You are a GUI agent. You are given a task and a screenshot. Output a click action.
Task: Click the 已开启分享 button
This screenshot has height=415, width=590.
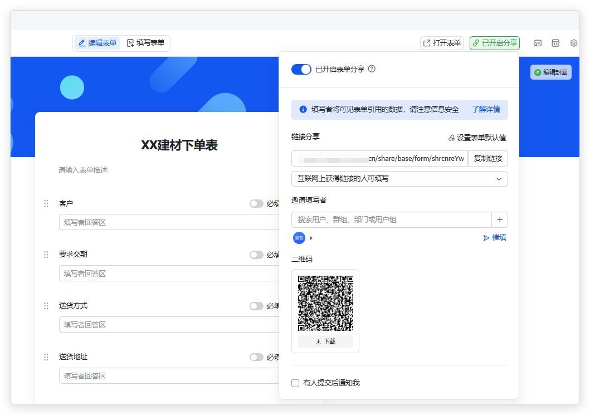click(x=495, y=43)
